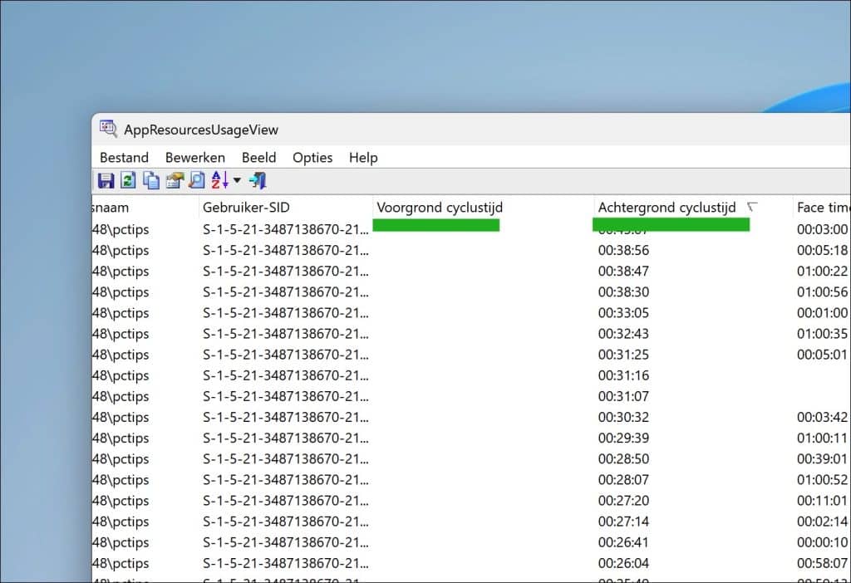Viewport: 851px width, 583px height.
Task: Select the cell showing 00:38:47
Action: [623, 272]
